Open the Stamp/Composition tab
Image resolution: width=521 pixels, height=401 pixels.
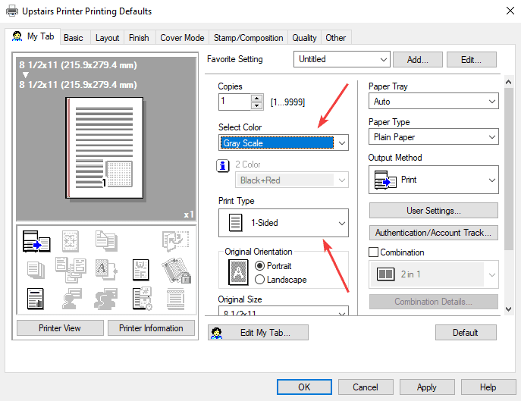[x=248, y=38]
